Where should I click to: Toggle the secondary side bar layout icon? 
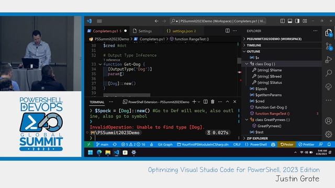point(297,21)
